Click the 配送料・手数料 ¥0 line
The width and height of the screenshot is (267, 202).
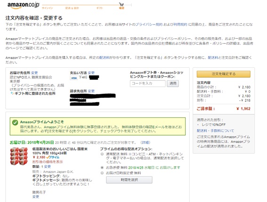[224, 91]
